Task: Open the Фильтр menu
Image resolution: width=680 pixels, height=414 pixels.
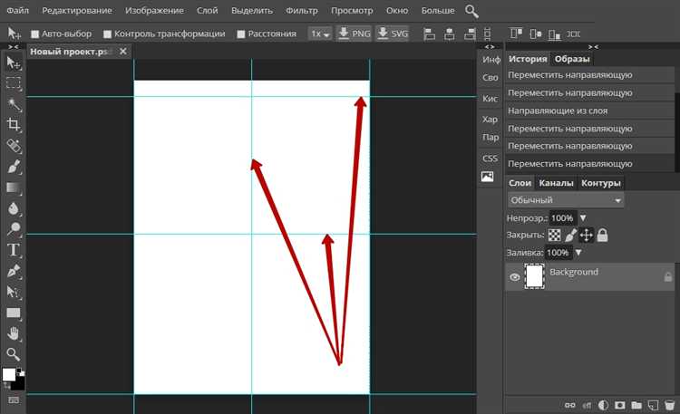Action: 302,10
